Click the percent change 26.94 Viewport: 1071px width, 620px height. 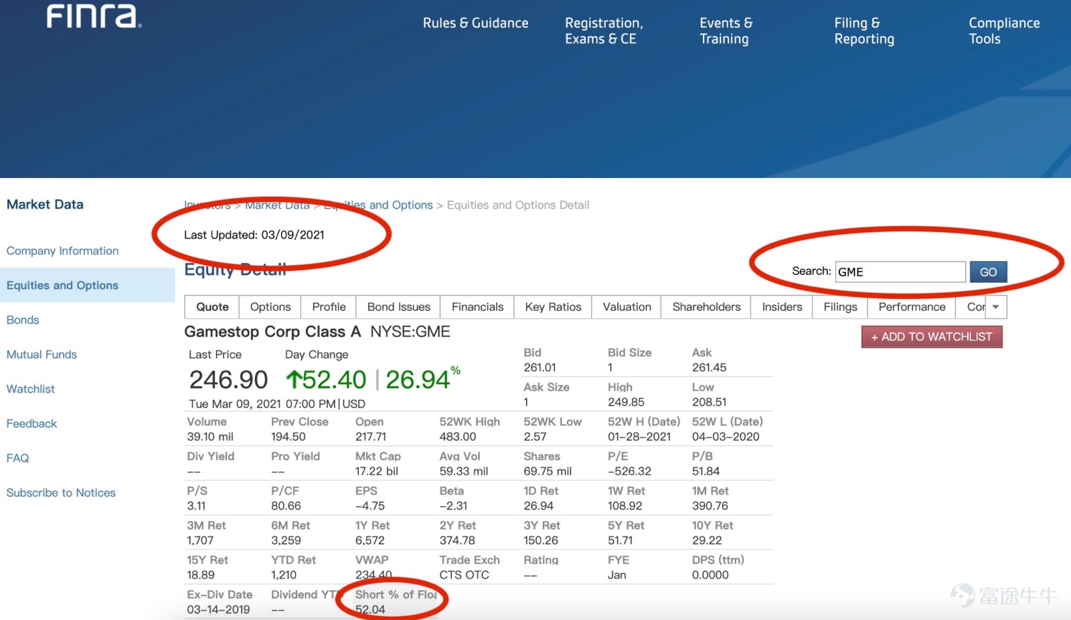click(x=418, y=380)
